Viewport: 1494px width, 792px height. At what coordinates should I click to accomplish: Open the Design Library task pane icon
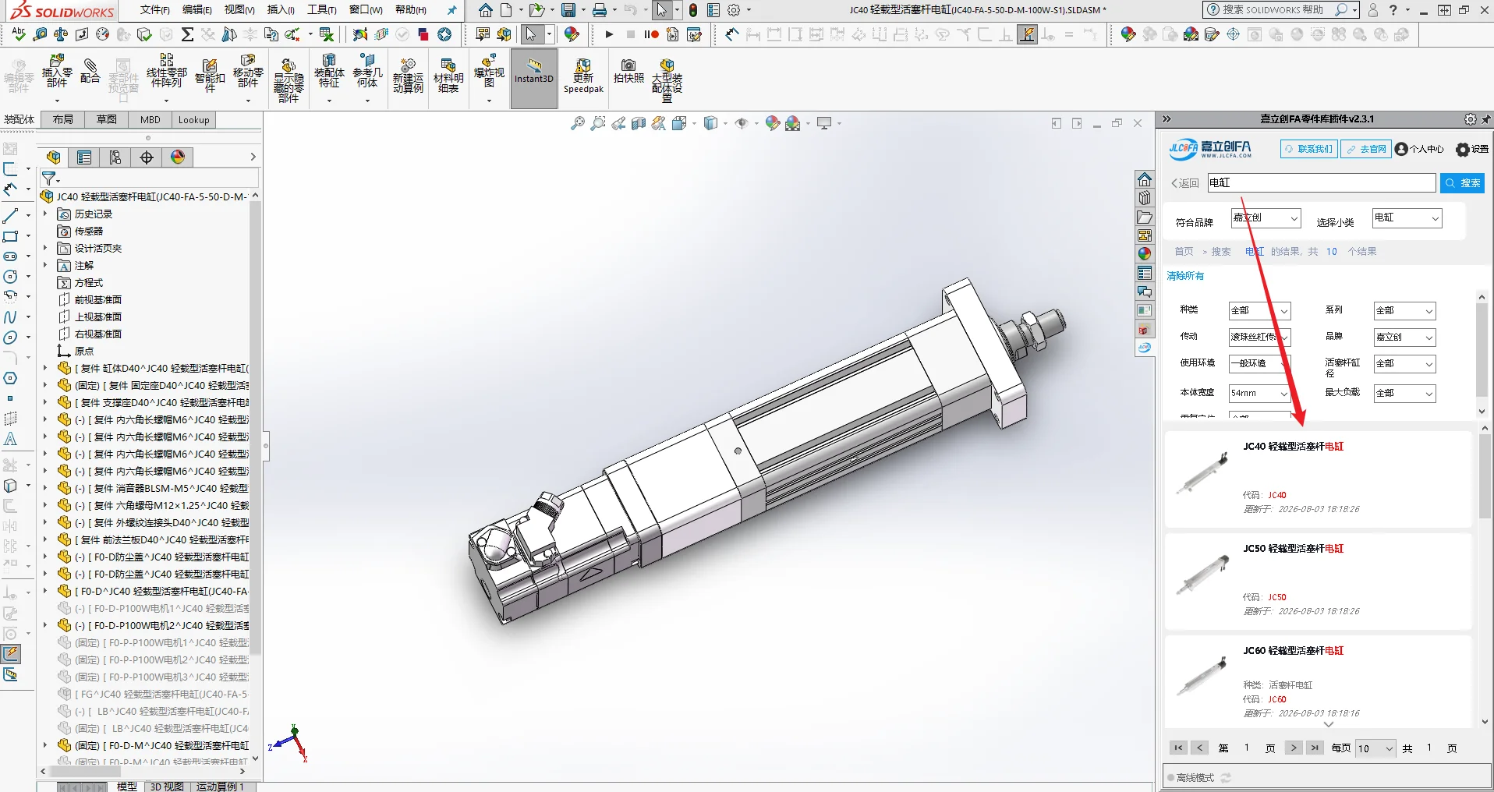pyautogui.click(x=1145, y=198)
